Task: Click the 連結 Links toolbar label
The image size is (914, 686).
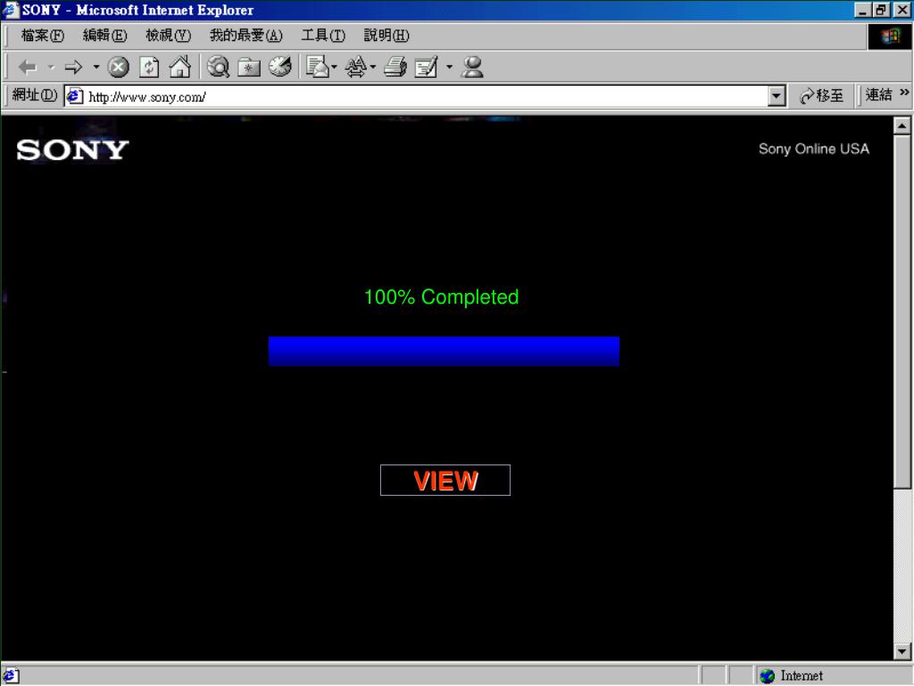Action: (878, 95)
